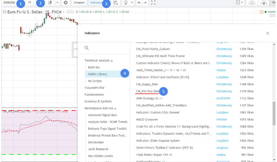Open ucsgears link beside Steve Primo's Robbery

pyautogui.click(x=222, y=148)
